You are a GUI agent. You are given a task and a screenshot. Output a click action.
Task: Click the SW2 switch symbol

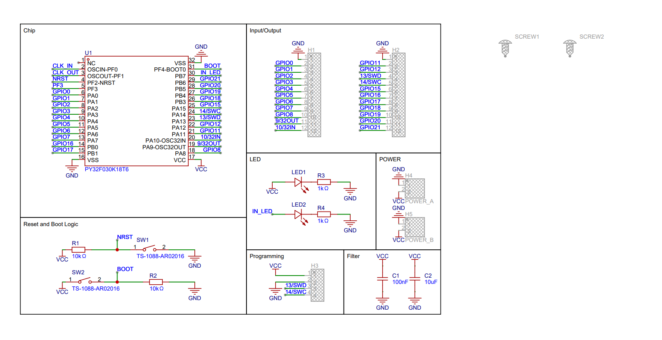85,281
